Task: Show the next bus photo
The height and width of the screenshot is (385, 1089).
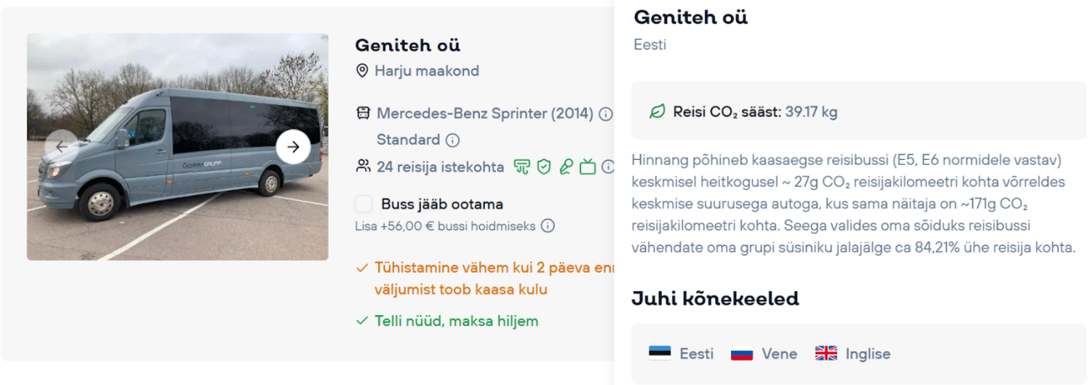Action: click(x=293, y=147)
